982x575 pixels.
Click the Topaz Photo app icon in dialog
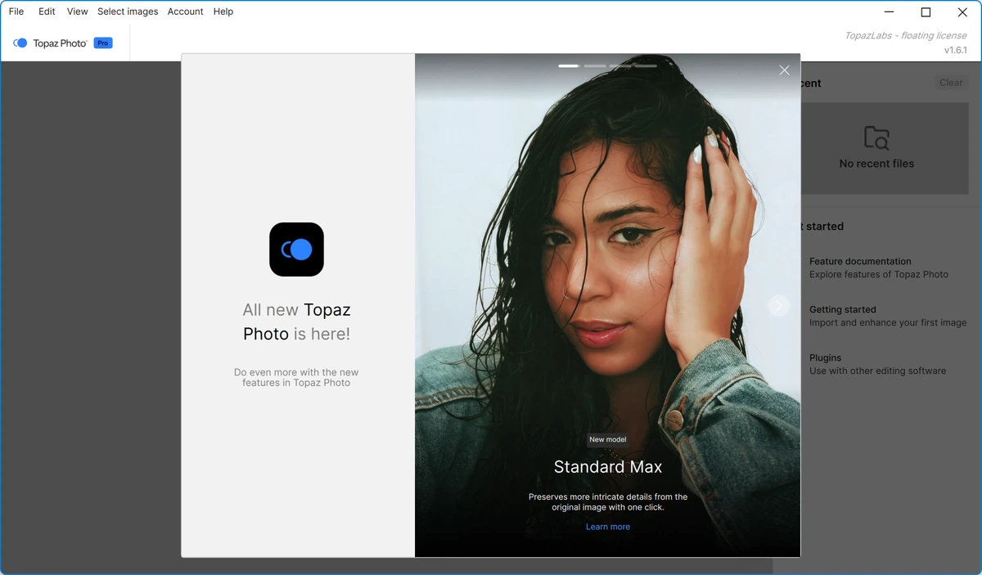pyautogui.click(x=296, y=249)
